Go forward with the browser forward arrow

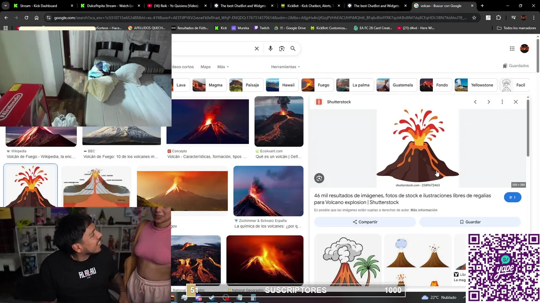click(16, 18)
